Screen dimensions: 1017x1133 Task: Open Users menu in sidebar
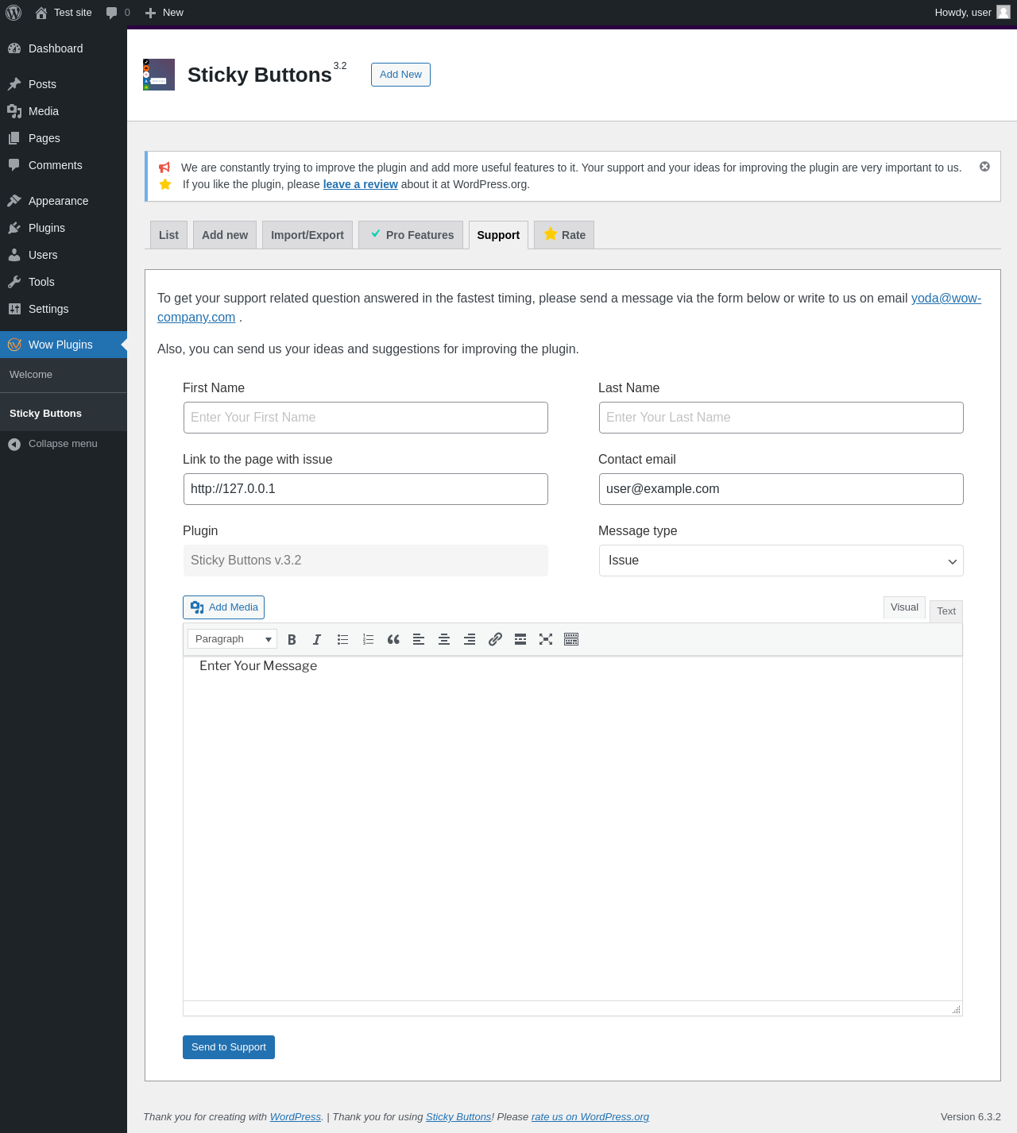coord(64,255)
